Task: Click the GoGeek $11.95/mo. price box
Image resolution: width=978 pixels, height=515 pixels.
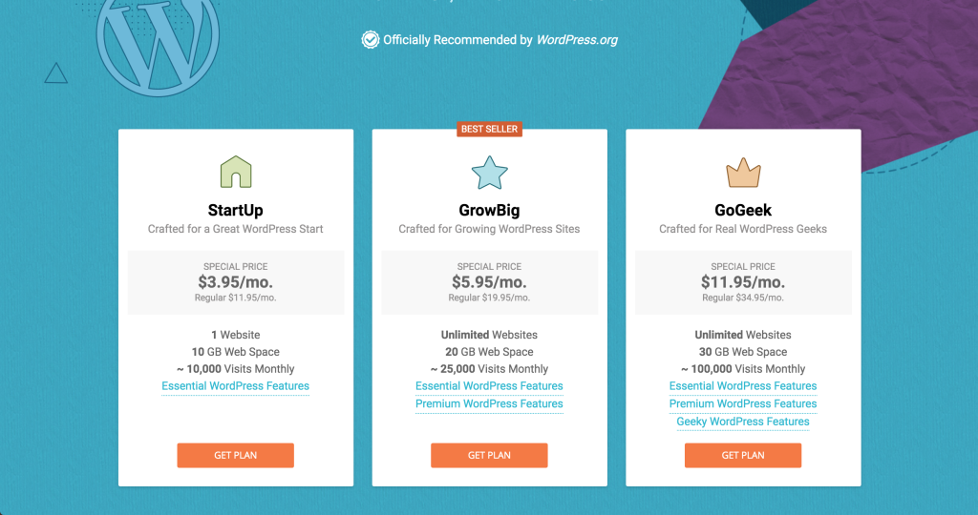Action: (x=743, y=282)
